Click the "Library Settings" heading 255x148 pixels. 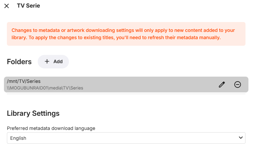click(x=33, y=113)
